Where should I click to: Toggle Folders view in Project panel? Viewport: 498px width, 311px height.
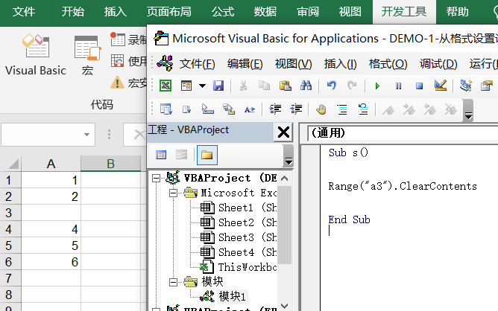pyautogui.click(x=207, y=155)
